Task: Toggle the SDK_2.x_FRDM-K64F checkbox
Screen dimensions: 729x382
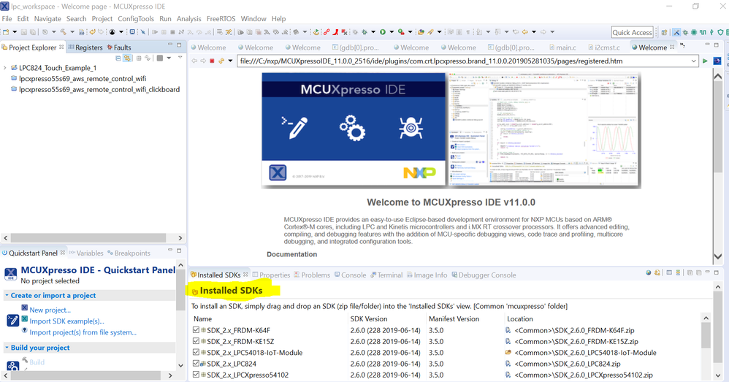Action: pos(196,330)
